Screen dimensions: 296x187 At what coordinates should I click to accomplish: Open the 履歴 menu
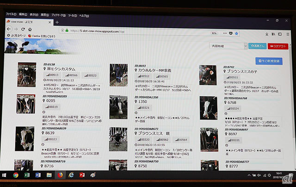(45, 15)
